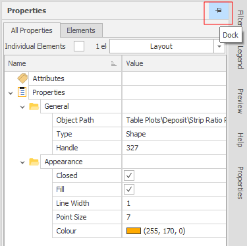
Task: Toggle the Individual Elements checkbox
Action: 79,46
